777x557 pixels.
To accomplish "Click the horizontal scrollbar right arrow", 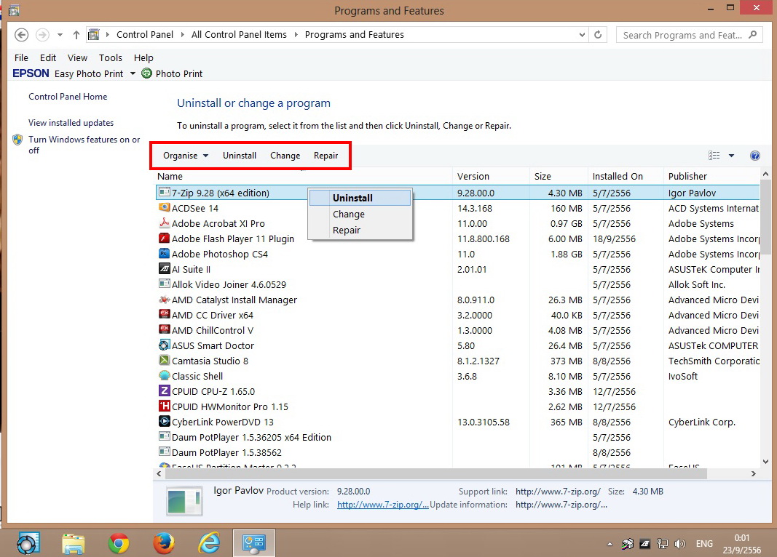I will click(x=753, y=474).
